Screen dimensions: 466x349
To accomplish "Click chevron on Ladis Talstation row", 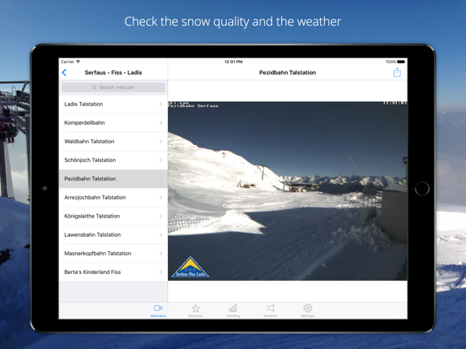I will 160,105.
